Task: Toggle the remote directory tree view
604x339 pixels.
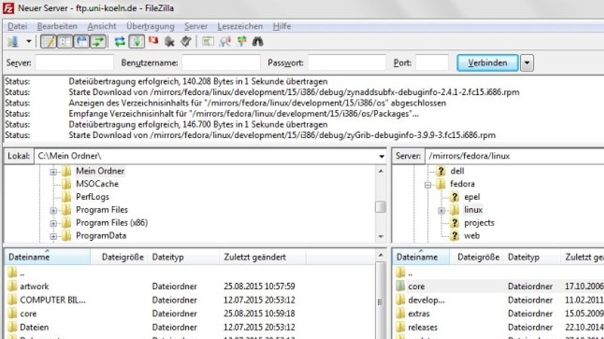Action: pos(81,42)
